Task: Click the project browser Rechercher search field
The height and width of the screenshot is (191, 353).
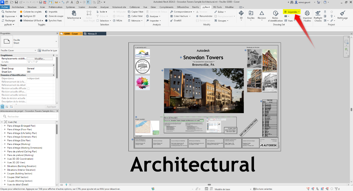Action: coord(29,116)
